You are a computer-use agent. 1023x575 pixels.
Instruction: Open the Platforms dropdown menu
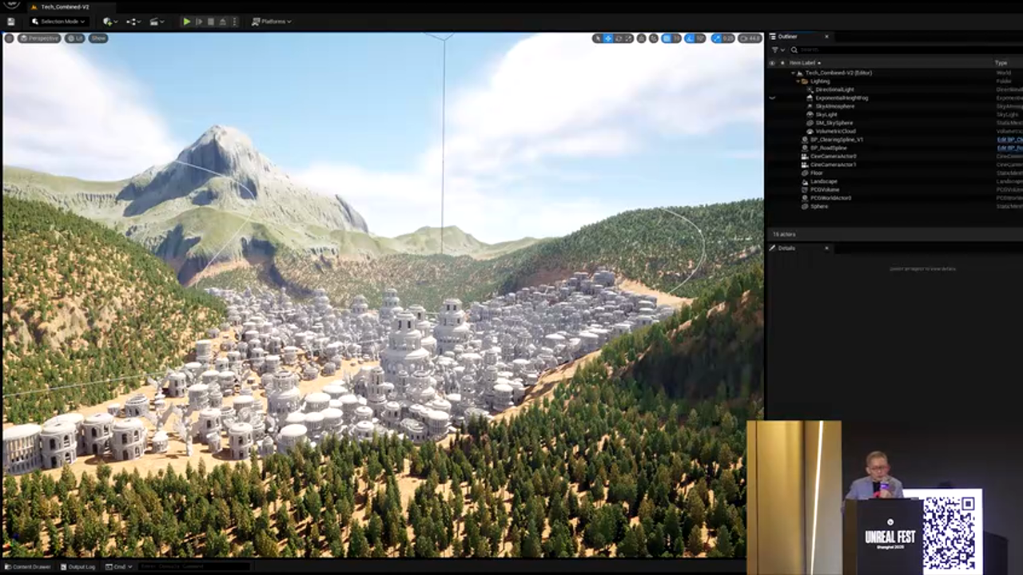pyautogui.click(x=272, y=22)
